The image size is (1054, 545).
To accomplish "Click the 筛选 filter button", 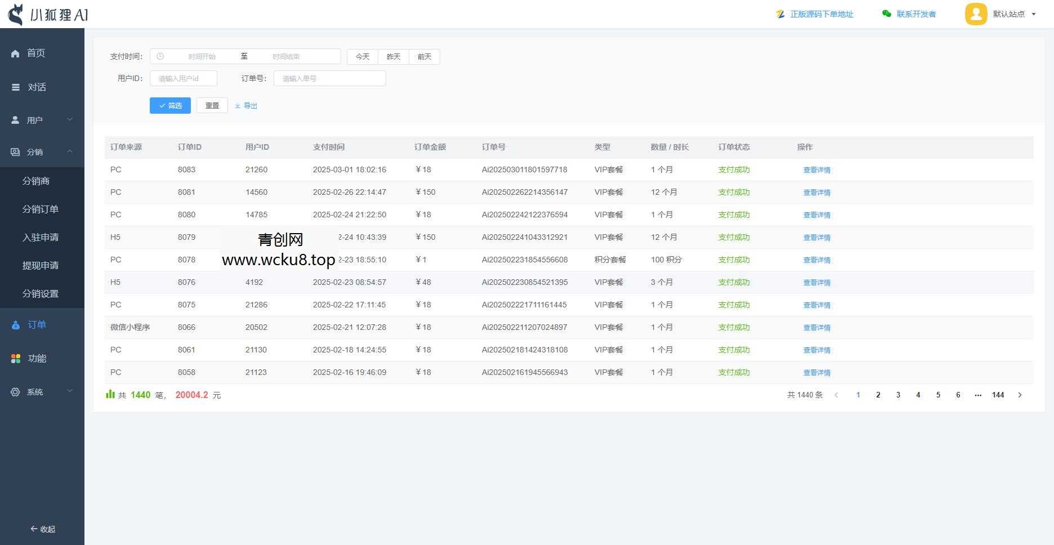I will point(170,105).
